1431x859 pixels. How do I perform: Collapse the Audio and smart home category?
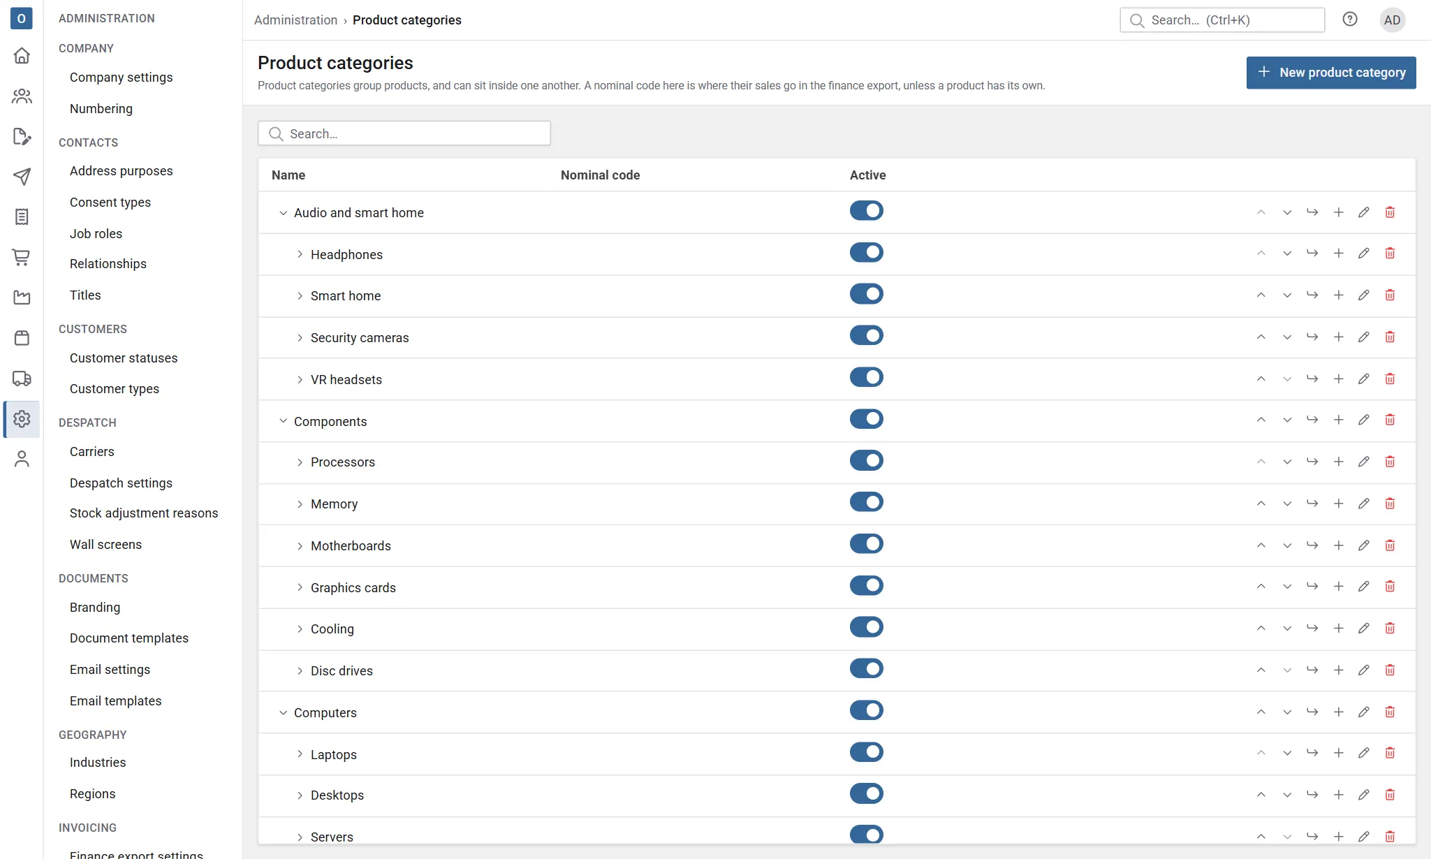click(283, 213)
